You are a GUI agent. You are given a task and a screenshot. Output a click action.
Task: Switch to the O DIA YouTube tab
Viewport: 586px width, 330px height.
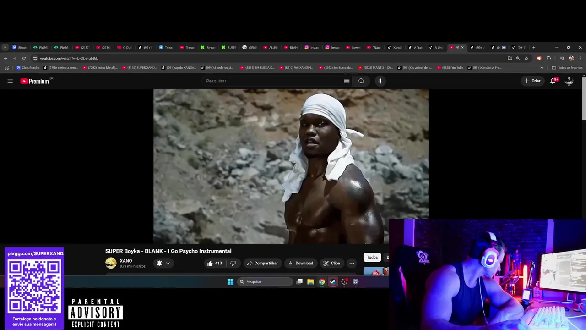pos(125,47)
